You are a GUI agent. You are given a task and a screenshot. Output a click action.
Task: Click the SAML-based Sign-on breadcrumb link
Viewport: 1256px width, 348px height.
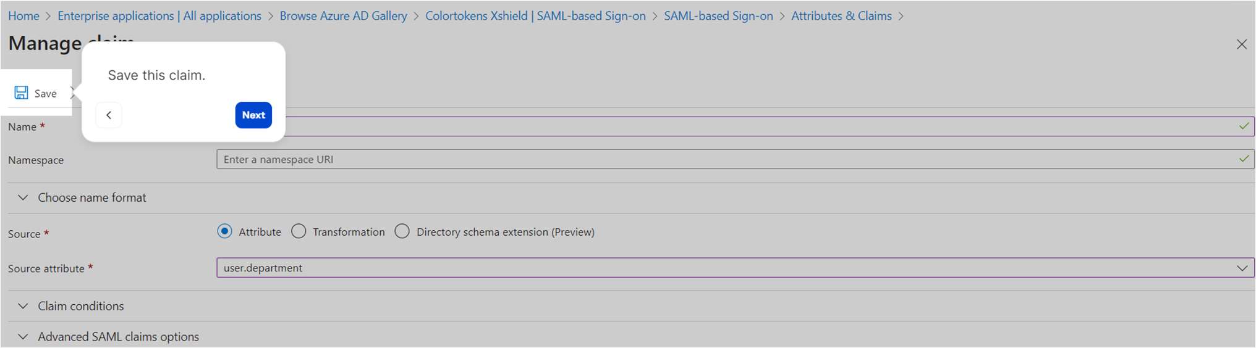point(718,16)
